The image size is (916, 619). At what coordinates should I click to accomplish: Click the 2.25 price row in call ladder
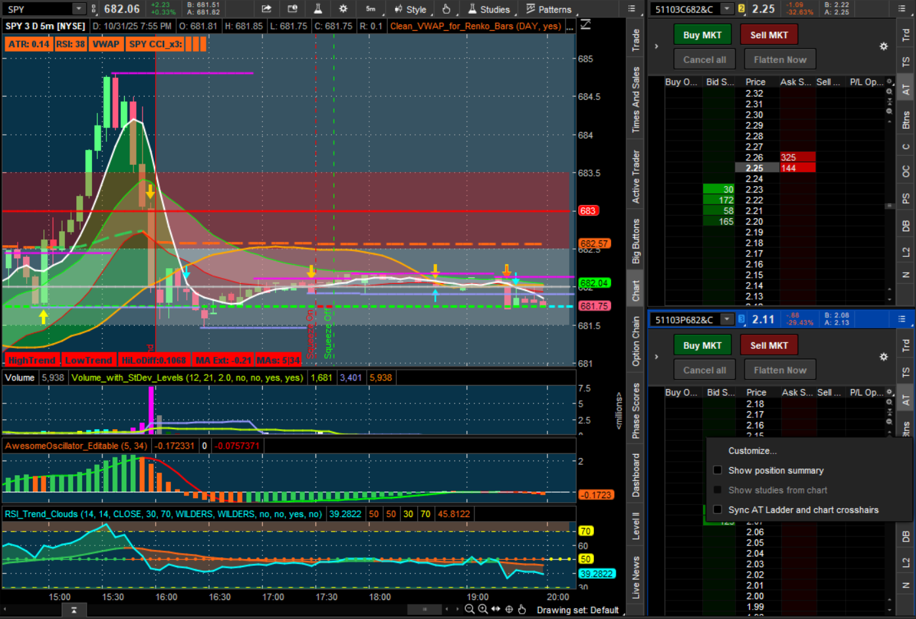pos(754,168)
